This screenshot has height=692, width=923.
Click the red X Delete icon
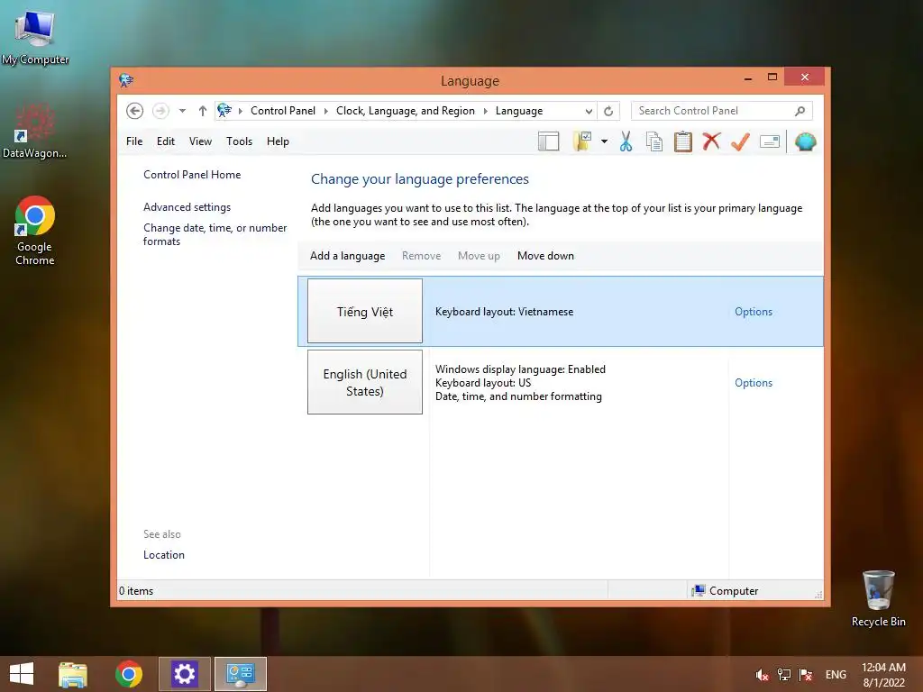(x=712, y=141)
